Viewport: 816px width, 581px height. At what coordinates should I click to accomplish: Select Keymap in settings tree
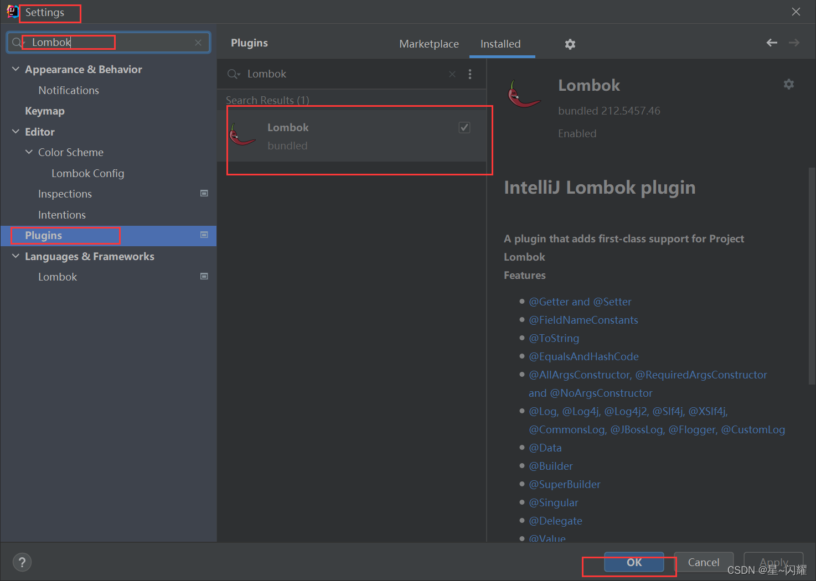[45, 111]
